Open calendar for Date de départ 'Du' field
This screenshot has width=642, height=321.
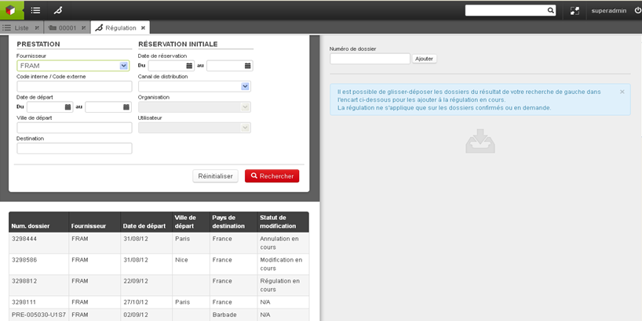pos(68,107)
